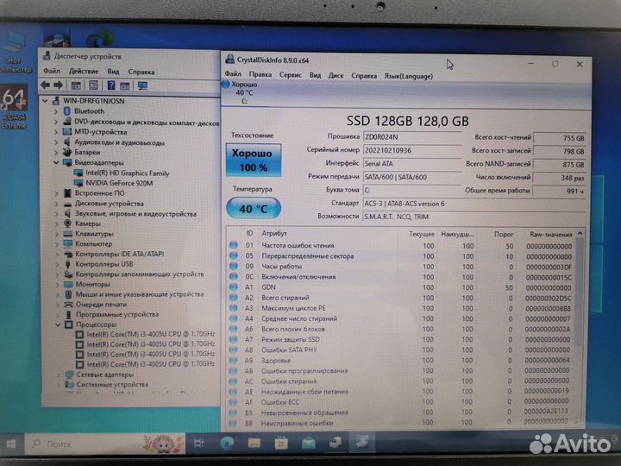Click the Bluetooth device category icon
The height and width of the screenshot is (466, 621).
pyautogui.click(x=67, y=111)
